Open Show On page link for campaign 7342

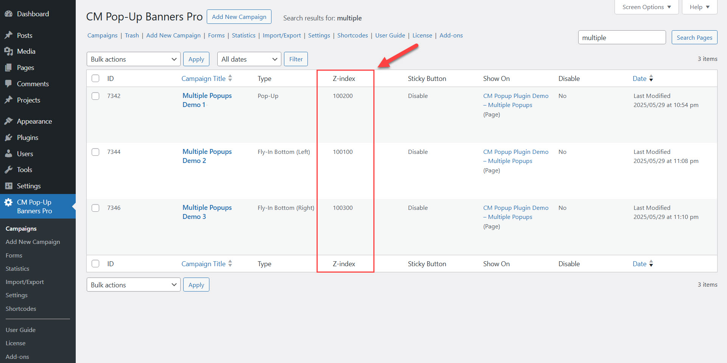click(x=516, y=101)
